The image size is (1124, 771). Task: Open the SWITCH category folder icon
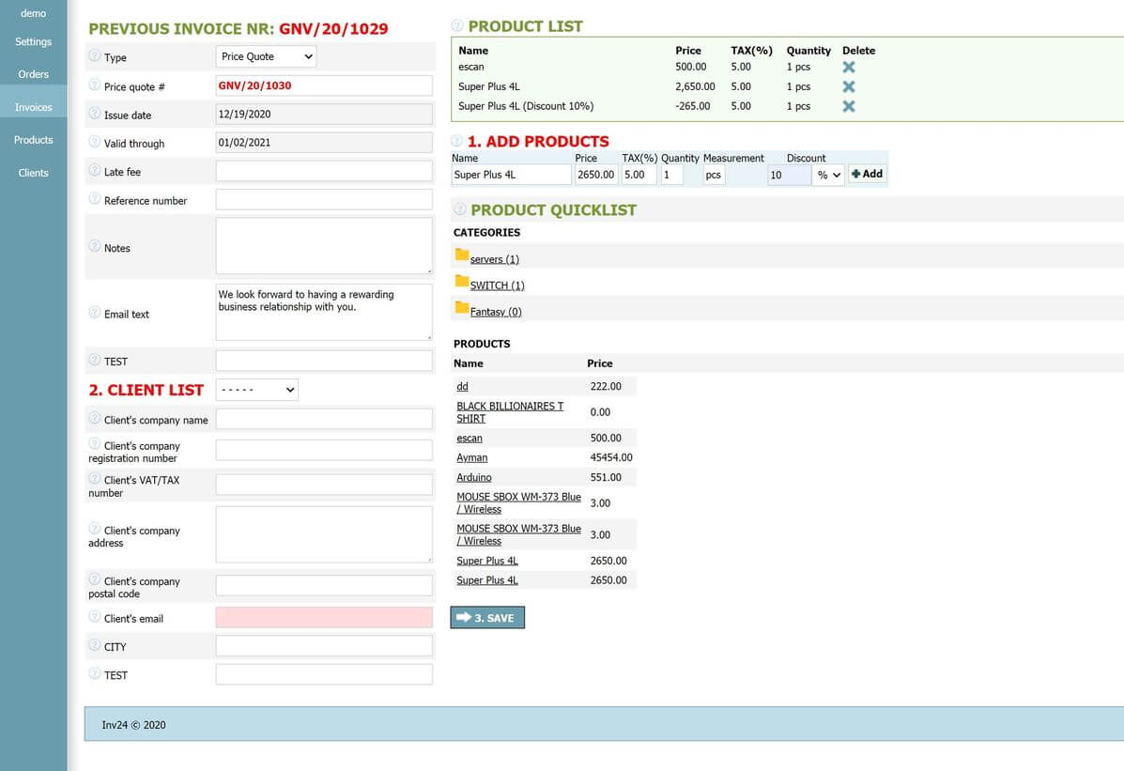coord(461,282)
